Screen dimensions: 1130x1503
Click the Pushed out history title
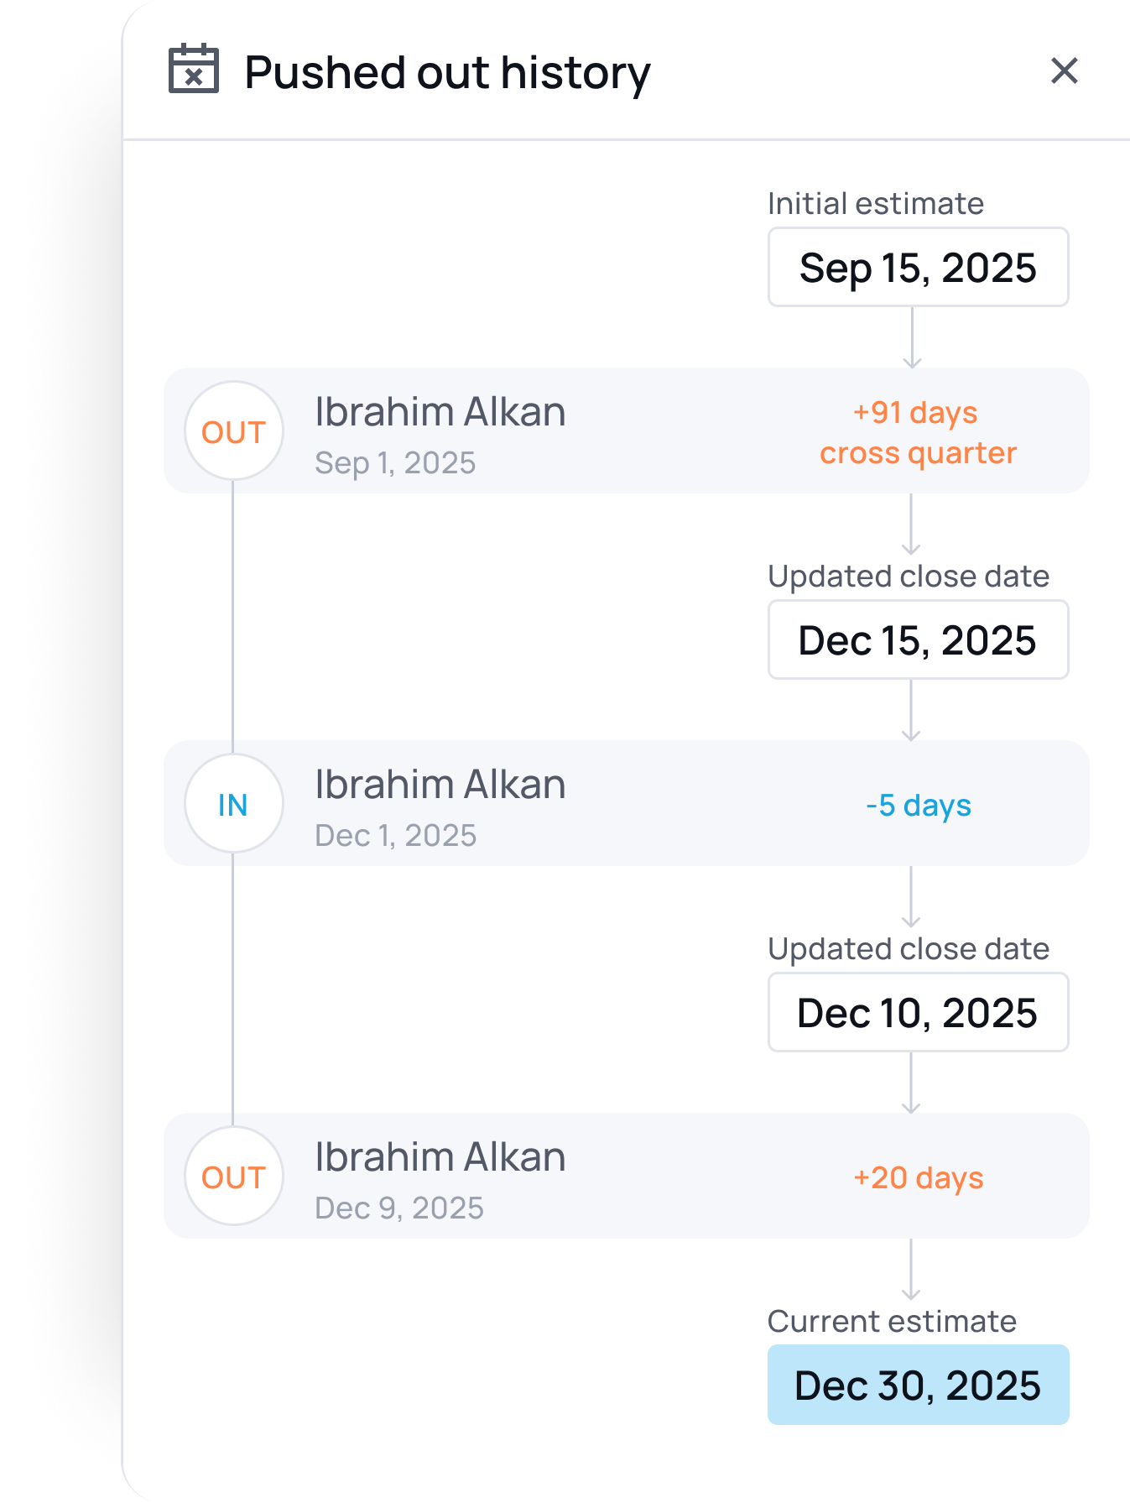(447, 72)
